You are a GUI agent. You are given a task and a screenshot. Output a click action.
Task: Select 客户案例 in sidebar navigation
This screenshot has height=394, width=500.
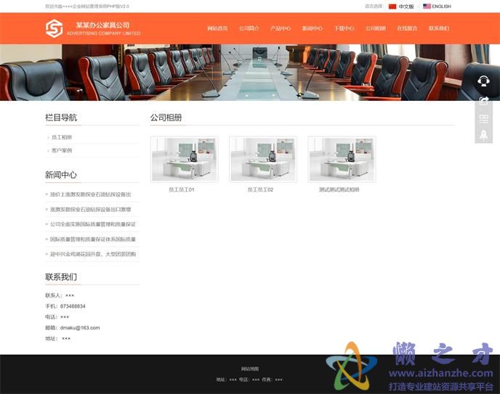pos(62,150)
